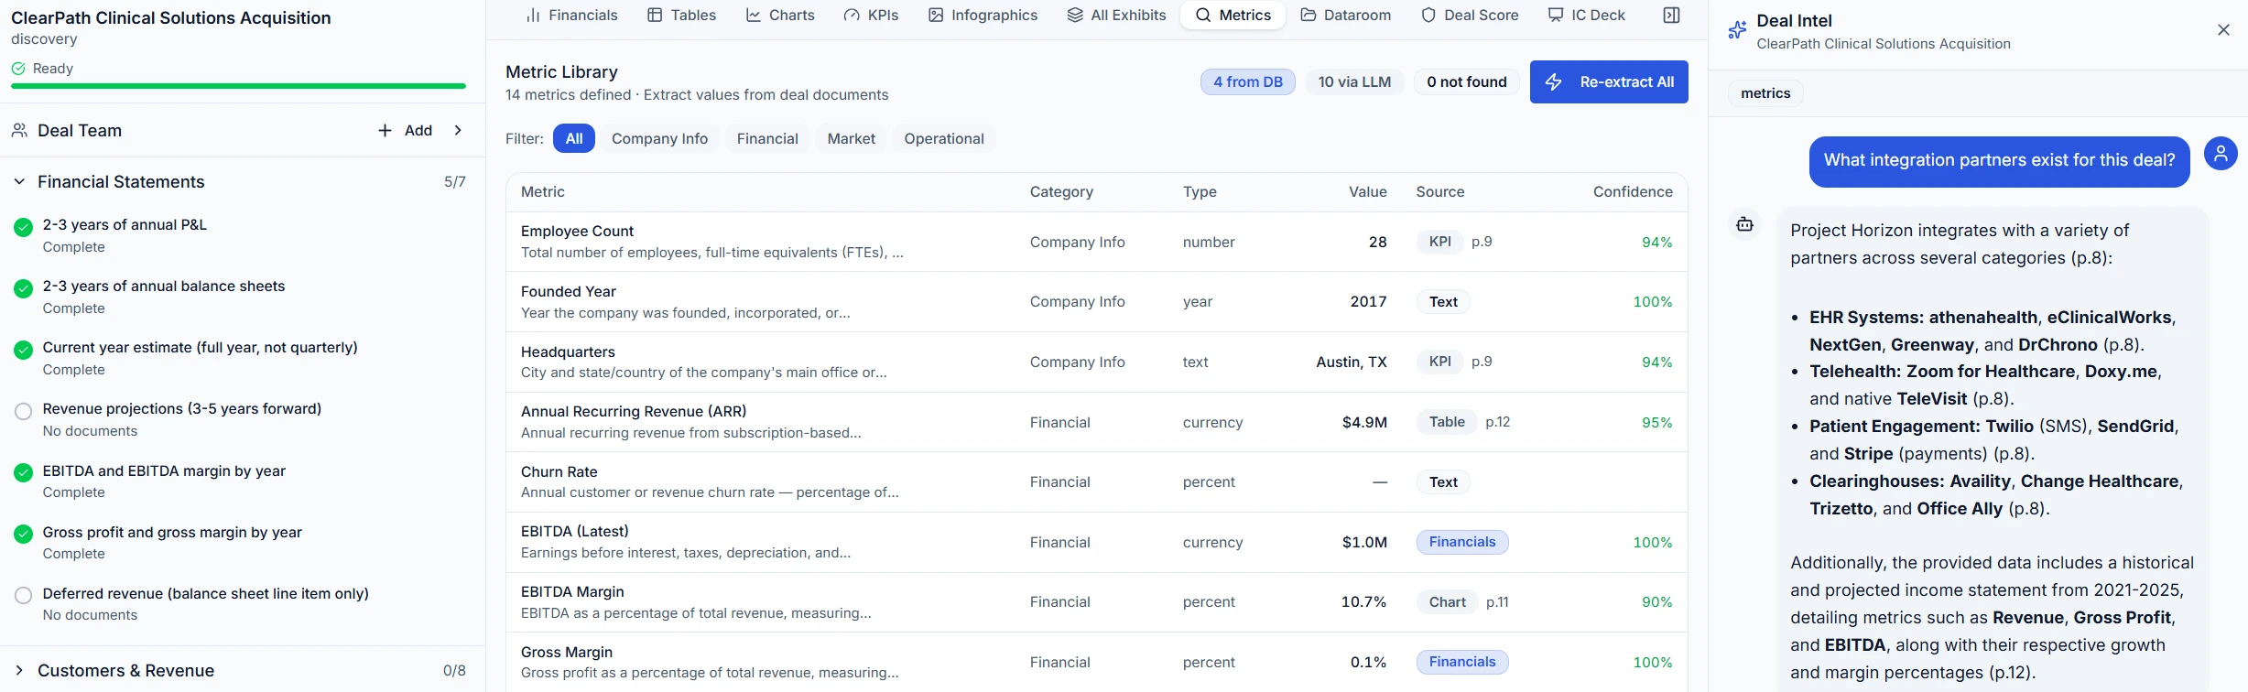Screen dimensions: 2248x692
Task: Open the Deal Score shield tab
Action: point(1469,16)
